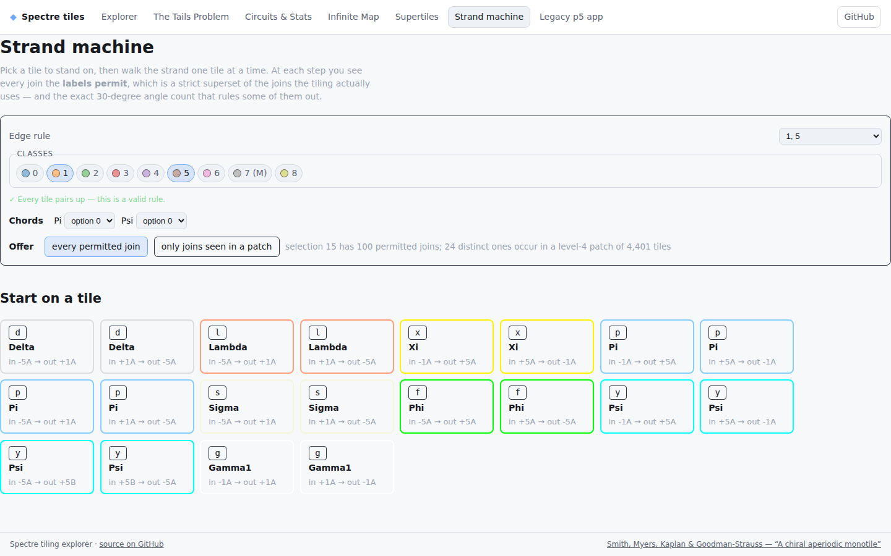Start on Psi tile in +5A out -1A
Image resolution: width=891 pixels, height=556 pixels.
tap(747, 406)
